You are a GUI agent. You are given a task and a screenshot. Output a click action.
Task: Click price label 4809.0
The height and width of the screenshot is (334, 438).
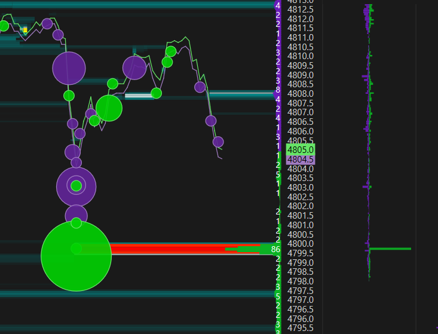tap(301, 75)
